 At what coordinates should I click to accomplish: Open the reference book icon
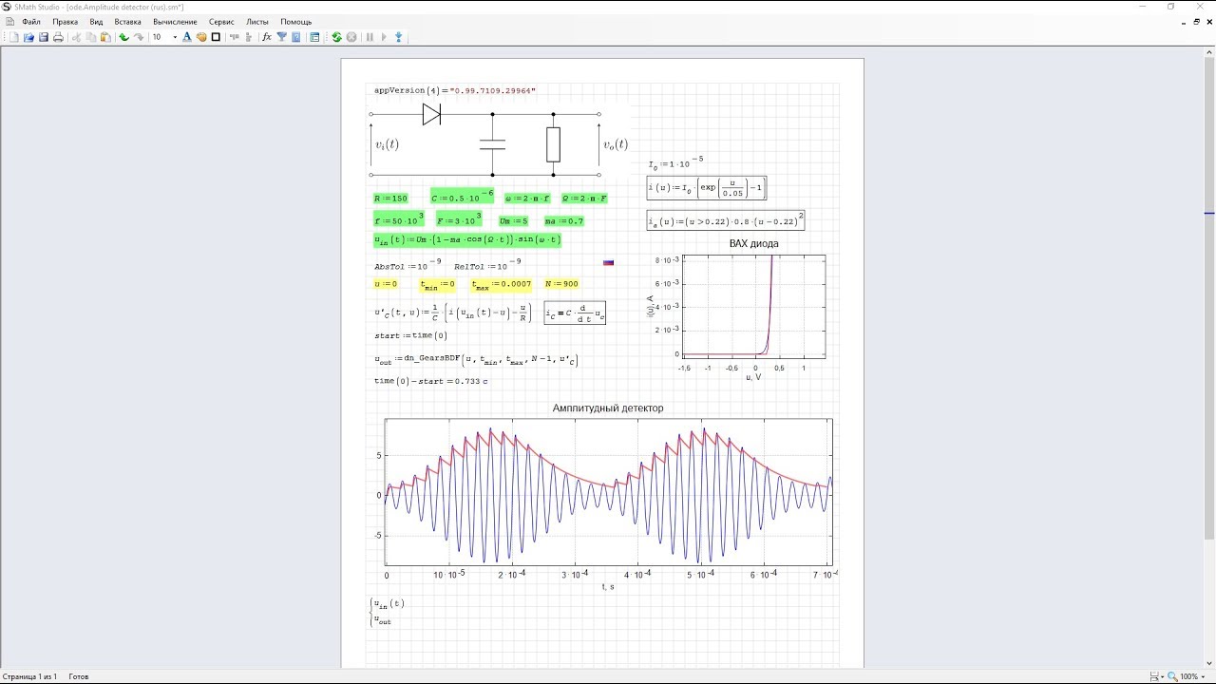pos(296,37)
